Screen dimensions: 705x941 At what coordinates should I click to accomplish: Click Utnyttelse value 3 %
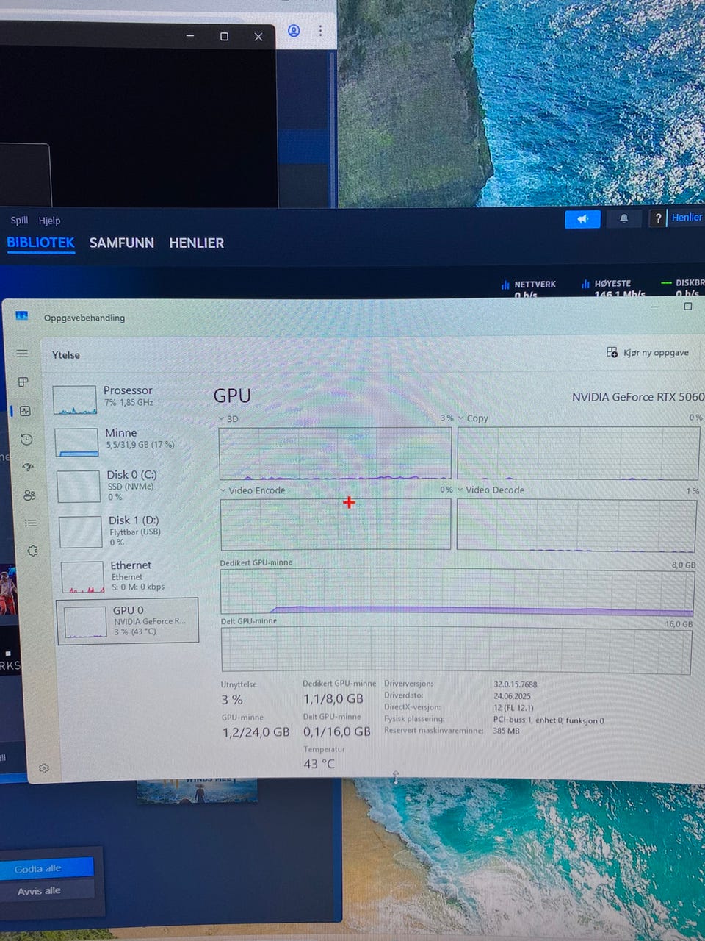click(232, 700)
